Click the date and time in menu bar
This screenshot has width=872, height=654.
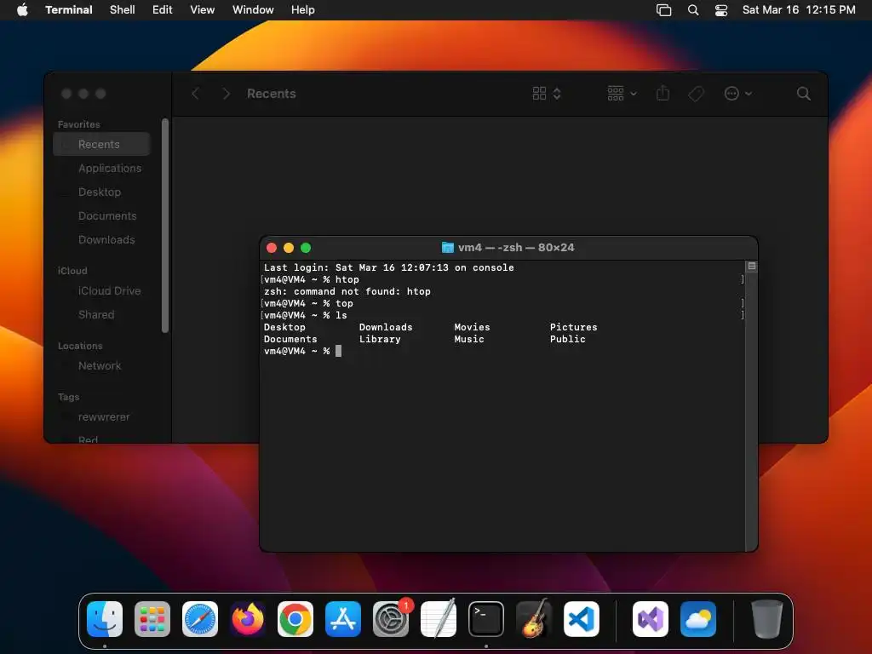(x=799, y=10)
